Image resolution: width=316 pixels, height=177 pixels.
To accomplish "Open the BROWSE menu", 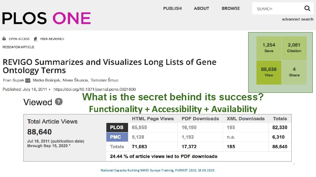I will (x=231, y=9).
